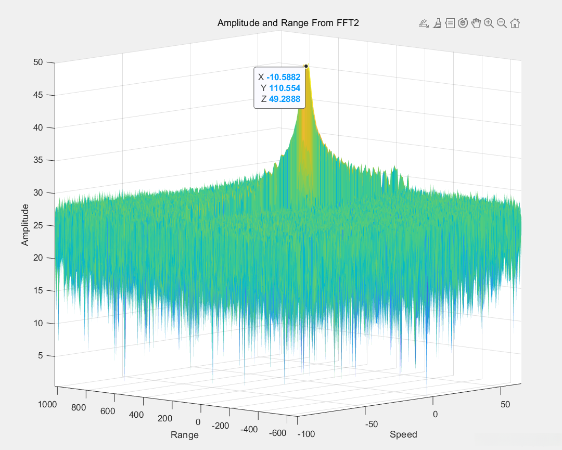Image resolution: width=562 pixels, height=450 pixels.
Task: Enable the data tips tool
Action: [x=450, y=23]
